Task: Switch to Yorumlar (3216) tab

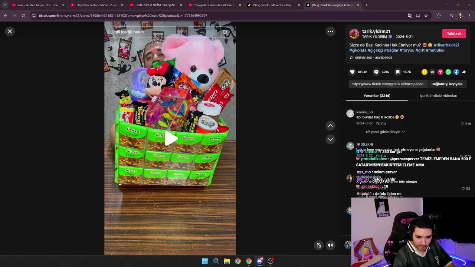Action: (x=377, y=96)
